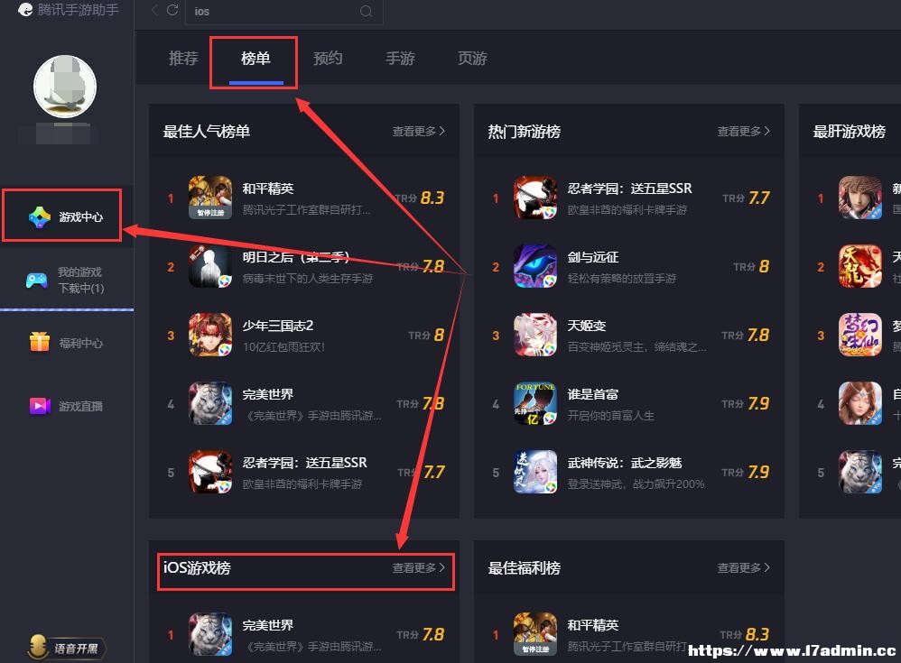Open 游戏中心 in the sidebar
901x663 pixels.
[x=66, y=216]
